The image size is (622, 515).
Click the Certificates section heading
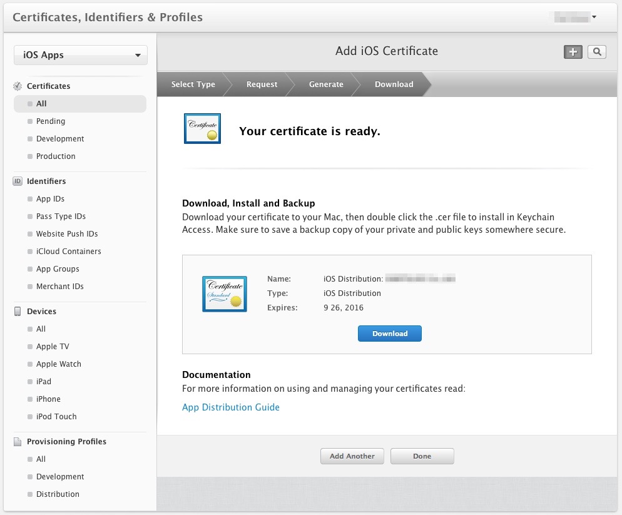point(48,86)
